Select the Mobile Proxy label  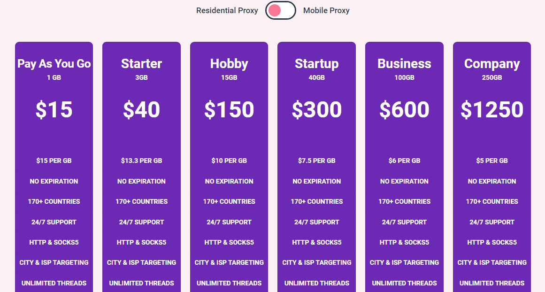coord(326,10)
